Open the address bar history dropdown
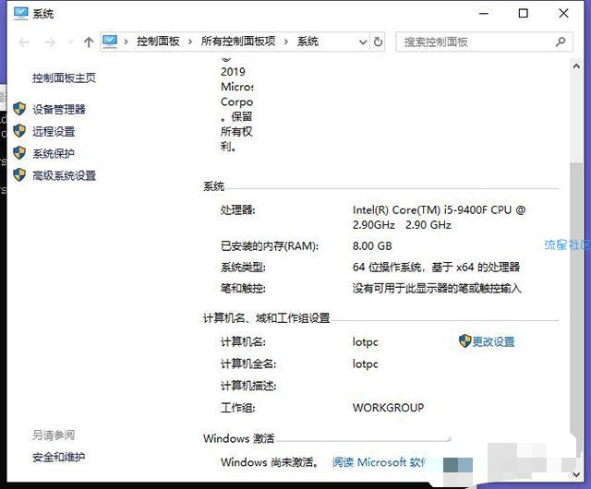Screen dimensions: 591x489 click(x=363, y=42)
